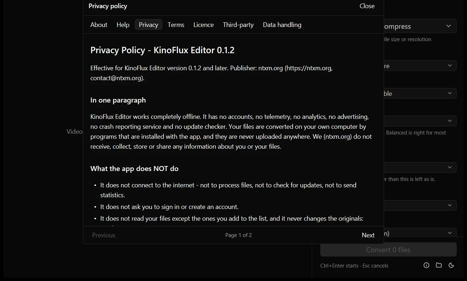Image resolution: width=467 pixels, height=281 pixels.
Task: Click the bullet "It does not ask you to sign in"
Action: 169,207
